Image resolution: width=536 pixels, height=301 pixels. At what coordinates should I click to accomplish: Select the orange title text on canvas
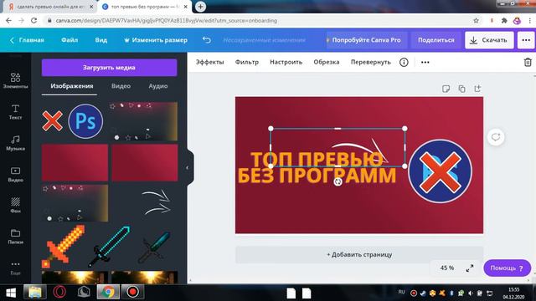coord(317,167)
